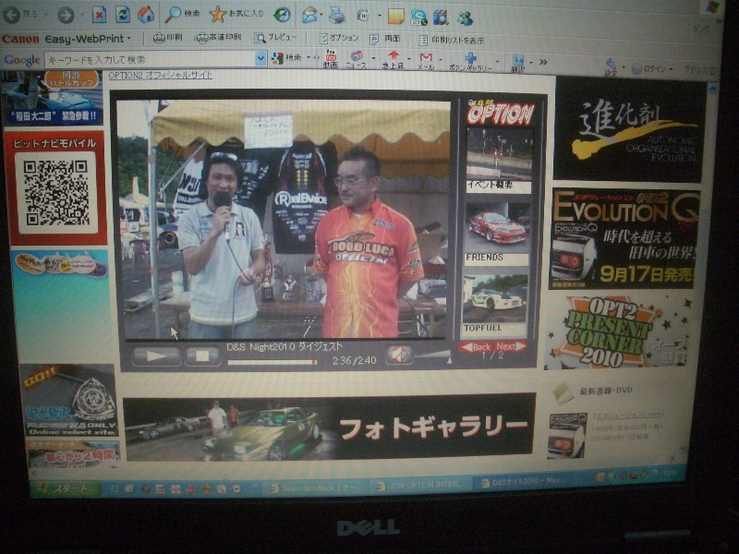Open the フォトギャラリー photo gallery banner
This screenshot has height=554, width=739.
click(x=329, y=427)
